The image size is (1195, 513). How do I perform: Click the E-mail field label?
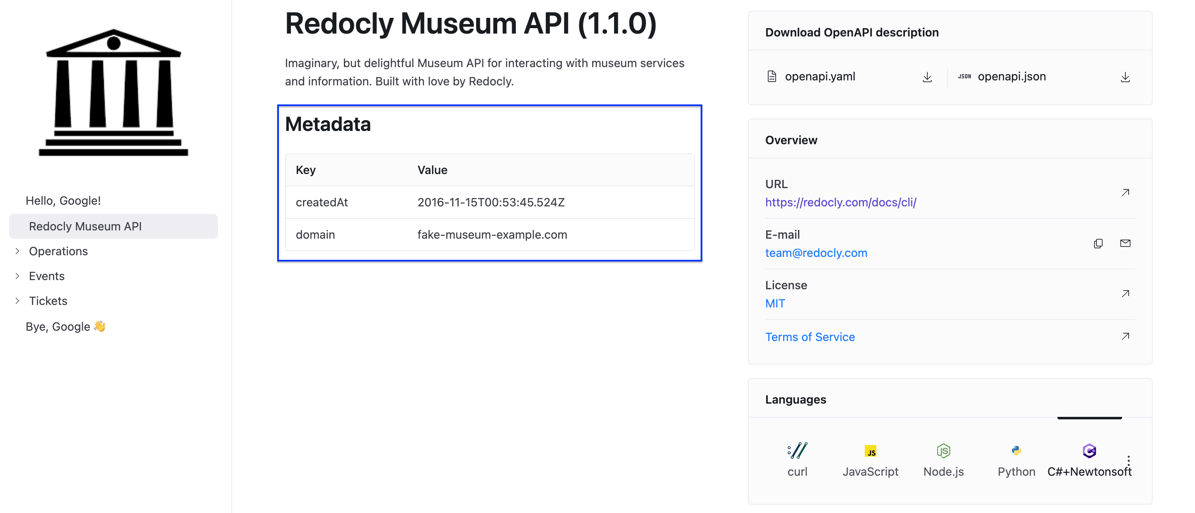click(782, 235)
